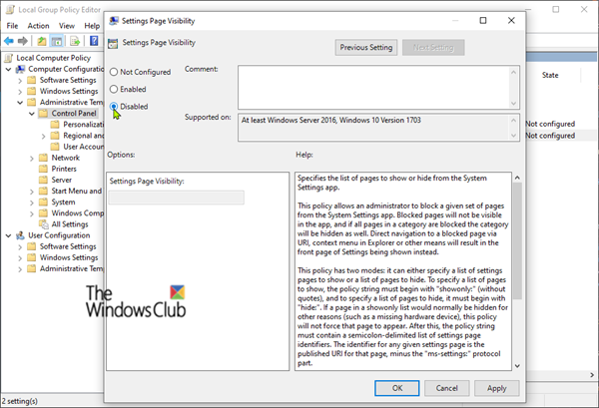Image resolution: width=599 pixels, height=408 pixels.
Task: Expand Administrative Templates under User Configuration
Action: click(x=20, y=269)
